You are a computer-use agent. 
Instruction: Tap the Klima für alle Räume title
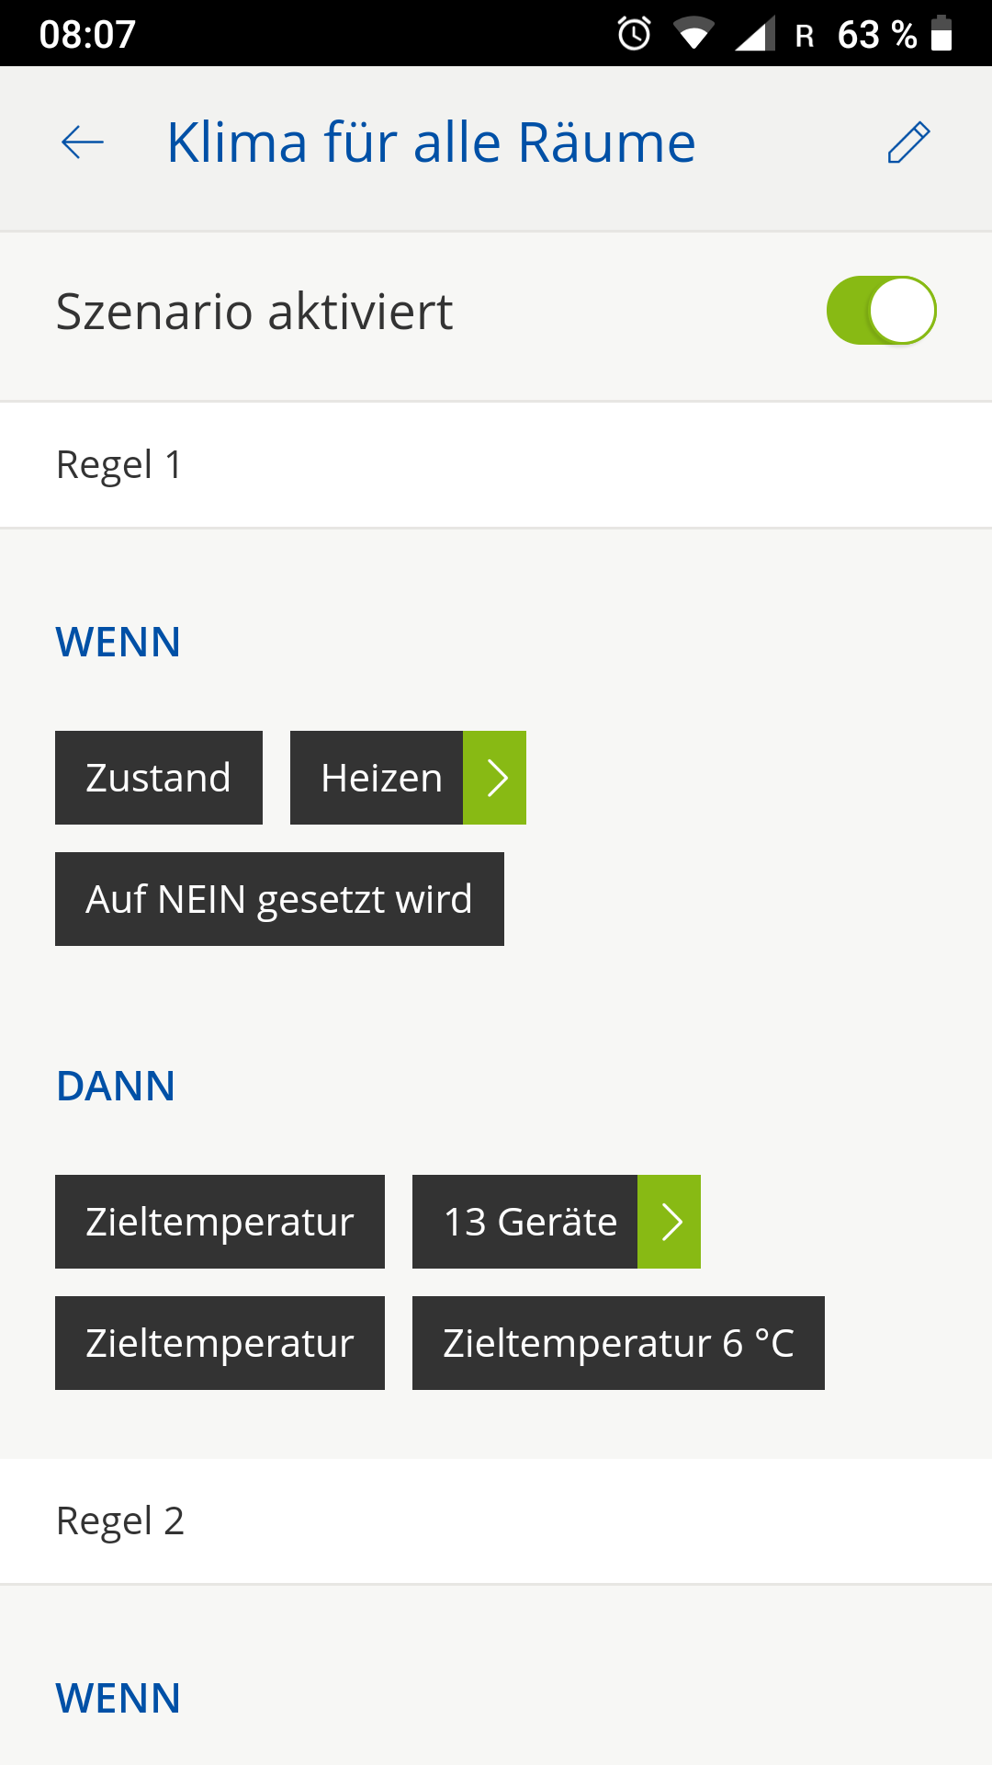pos(431,142)
